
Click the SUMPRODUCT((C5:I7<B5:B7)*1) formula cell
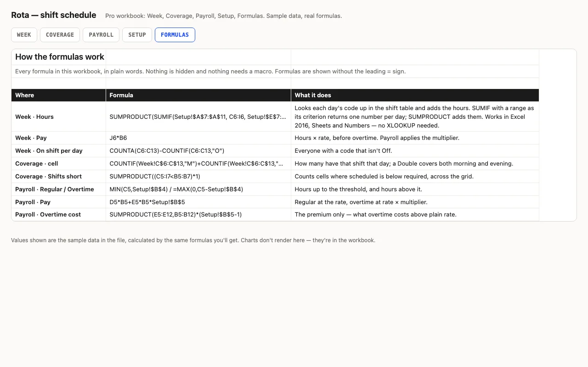point(198,176)
